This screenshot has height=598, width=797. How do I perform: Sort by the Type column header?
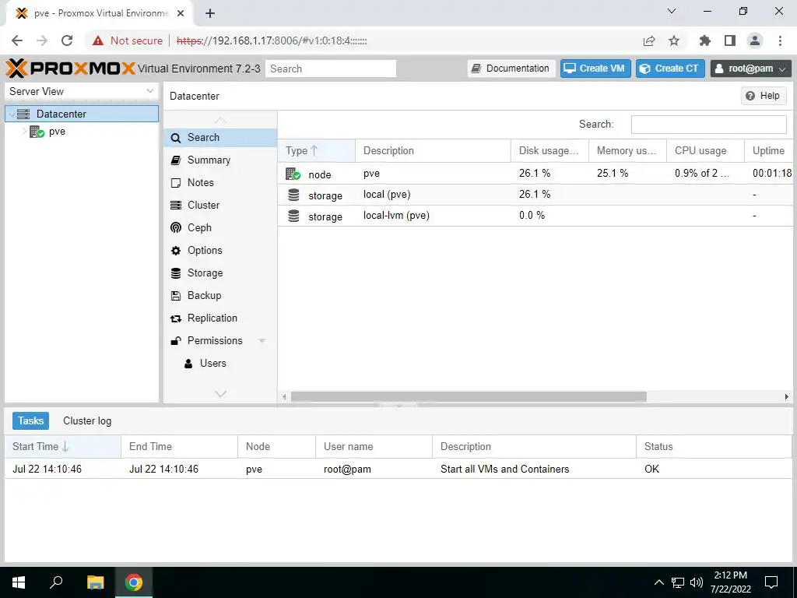coord(316,151)
